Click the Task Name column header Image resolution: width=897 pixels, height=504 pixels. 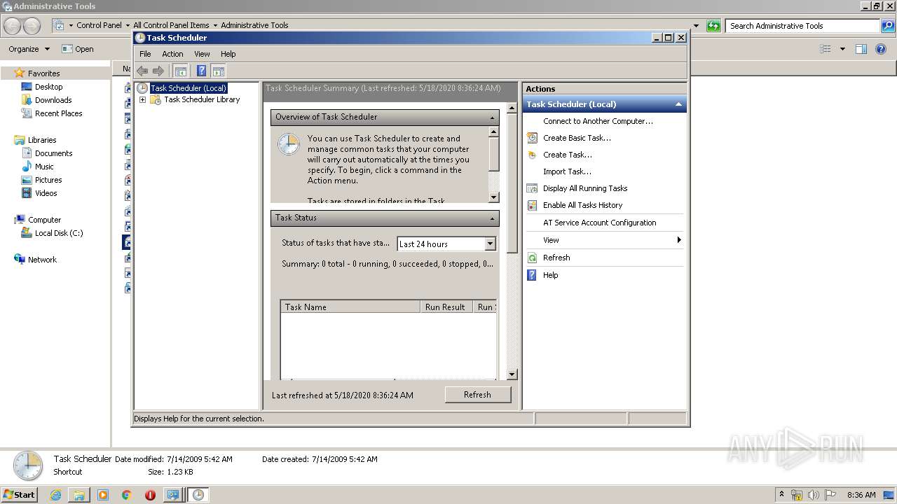(x=350, y=307)
